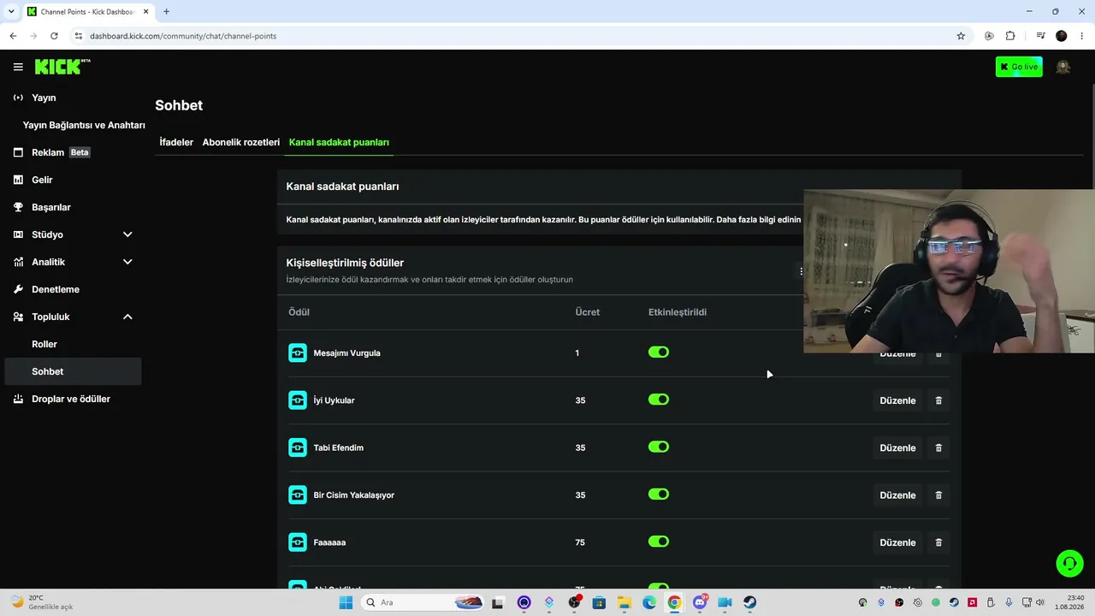Open Discord from the taskbar
This screenshot has width=1095, height=616.
[x=700, y=602]
